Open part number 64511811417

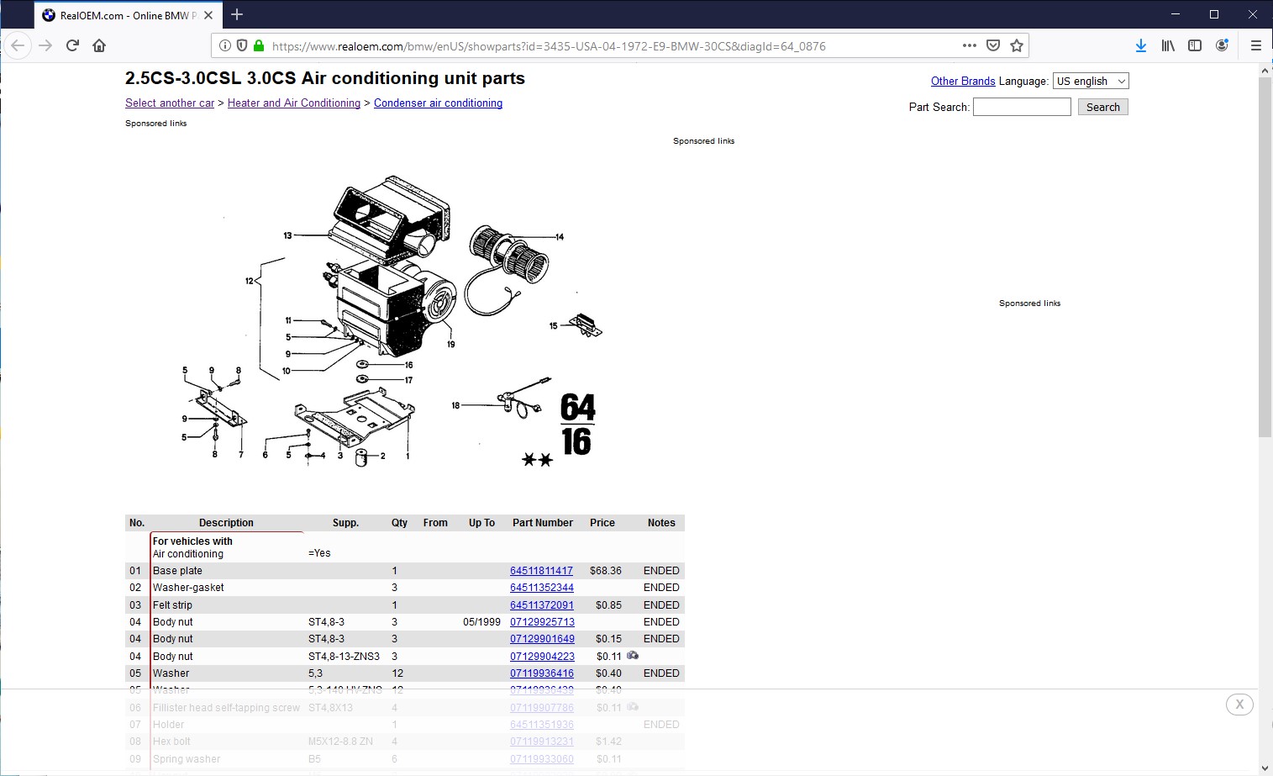pos(541,570)
